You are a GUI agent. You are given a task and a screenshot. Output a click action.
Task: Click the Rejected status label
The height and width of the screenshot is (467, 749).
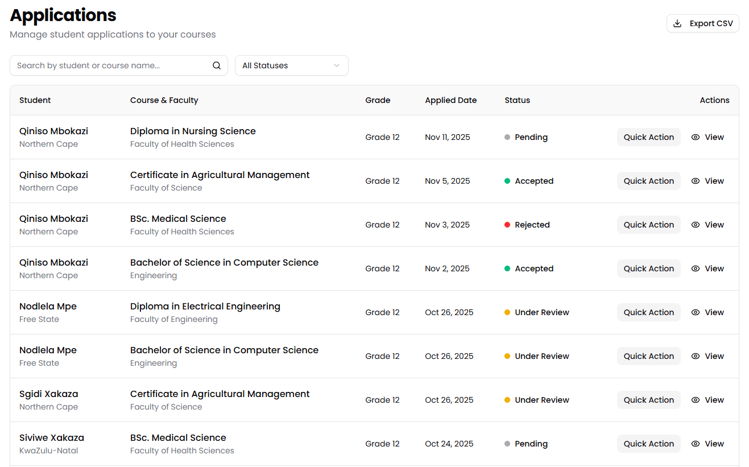(532, 224)
